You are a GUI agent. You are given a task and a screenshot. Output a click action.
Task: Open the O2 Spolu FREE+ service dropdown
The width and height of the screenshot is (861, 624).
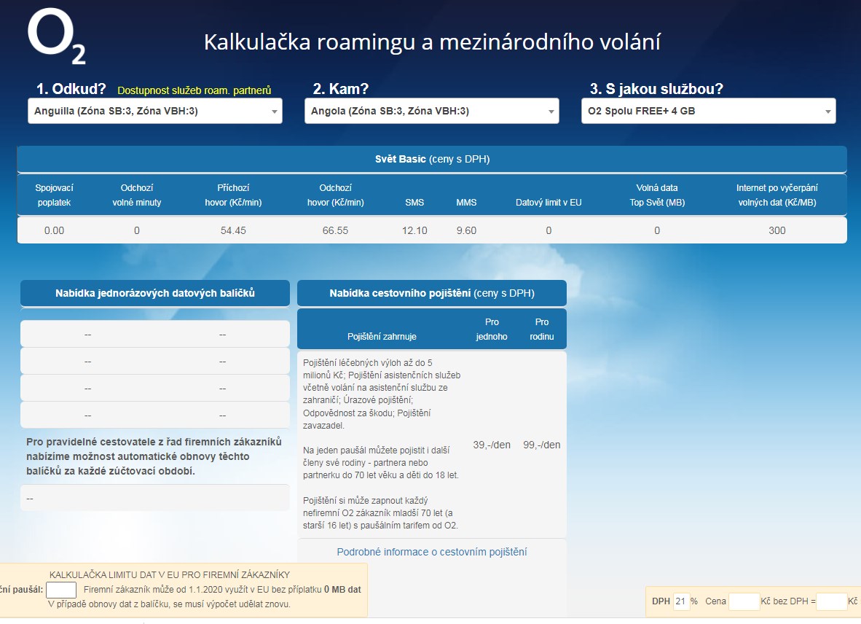coord(708,112)
